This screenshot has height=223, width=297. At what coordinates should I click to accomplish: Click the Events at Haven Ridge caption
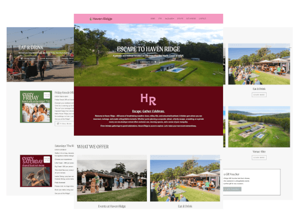[112, 206]
